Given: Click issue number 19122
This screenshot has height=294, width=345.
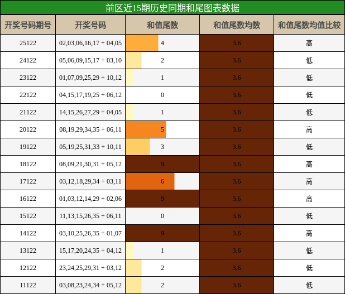Looking at the screenshot, I should click(28, 147).
